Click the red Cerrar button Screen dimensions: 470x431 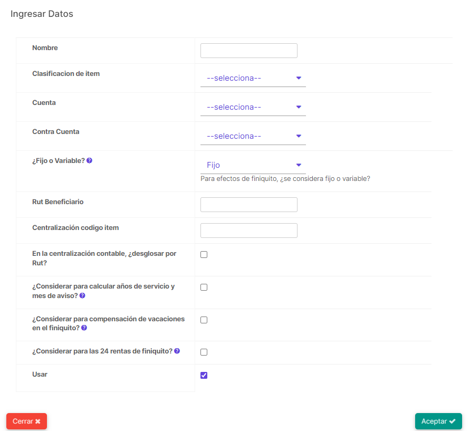[27, 422]
